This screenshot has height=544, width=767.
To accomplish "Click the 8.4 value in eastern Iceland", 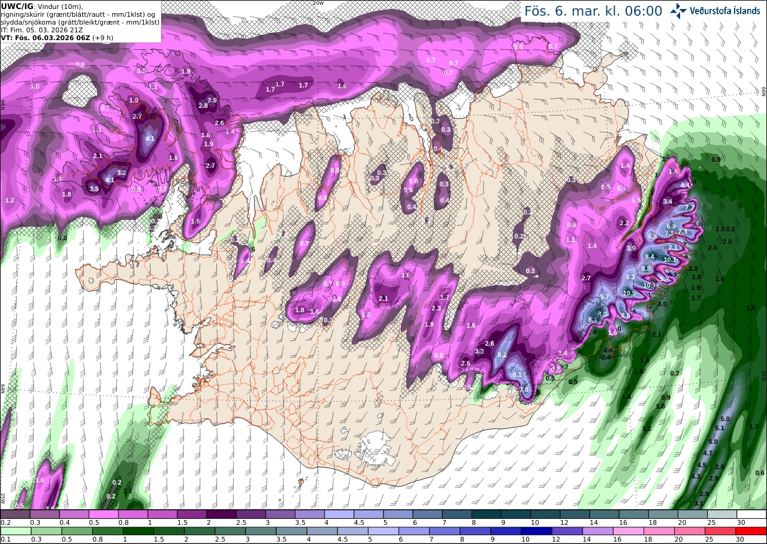I will (x=648, y=256).
